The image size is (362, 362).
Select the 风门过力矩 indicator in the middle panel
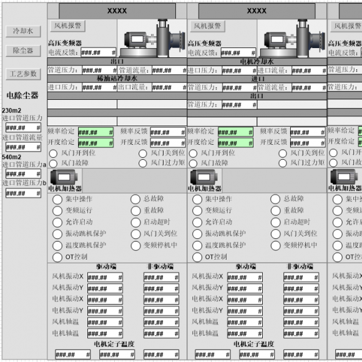pyautogui.click(x=283, y=164)
